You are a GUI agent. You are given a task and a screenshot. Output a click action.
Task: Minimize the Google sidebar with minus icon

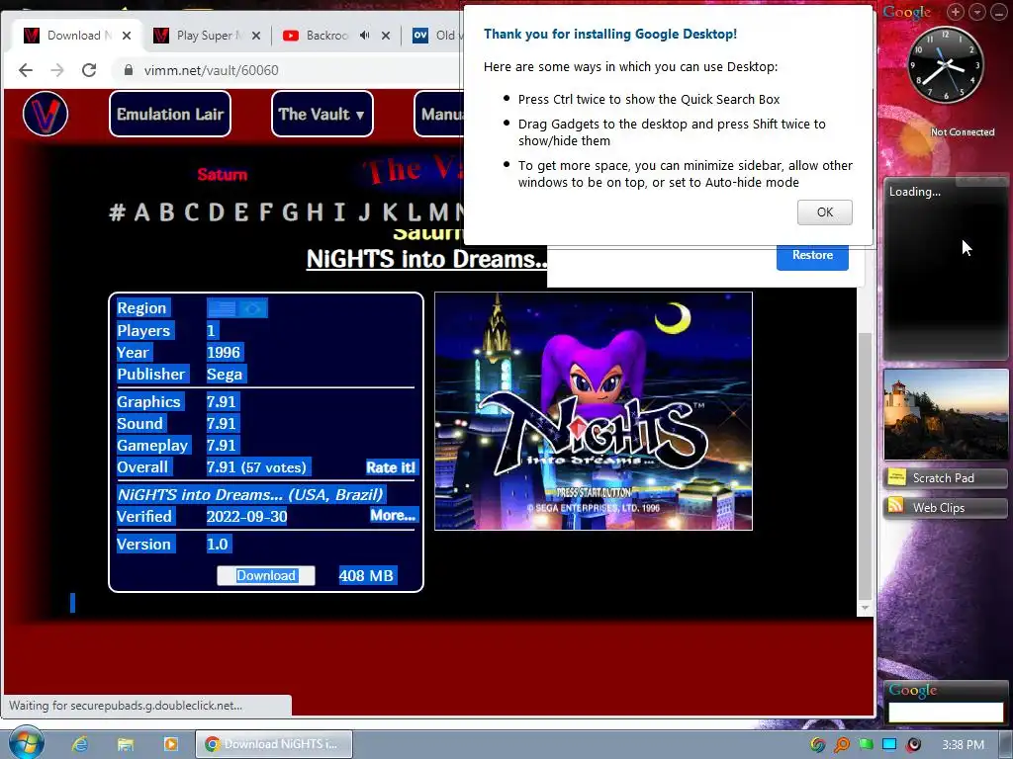tap(999, 12)
